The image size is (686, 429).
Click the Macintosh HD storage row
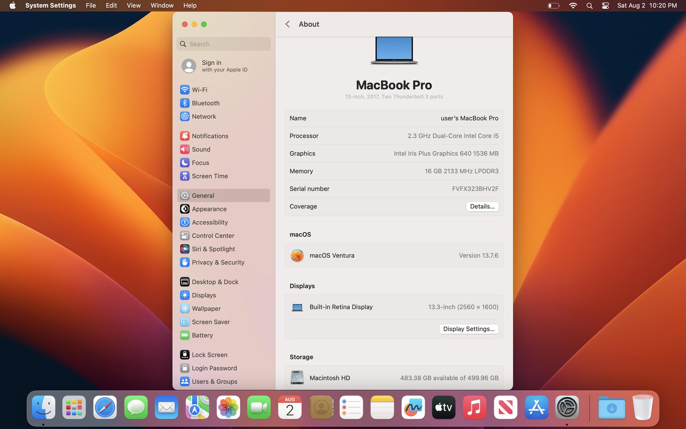[394, 378]
